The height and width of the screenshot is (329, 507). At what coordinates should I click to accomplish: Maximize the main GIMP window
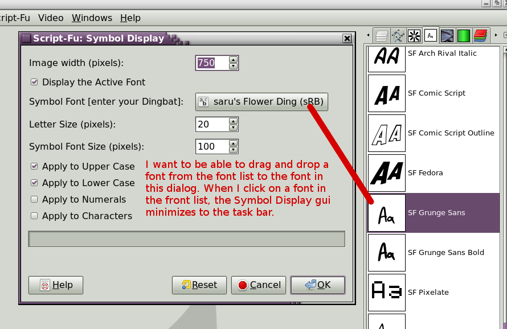point(497,3)
